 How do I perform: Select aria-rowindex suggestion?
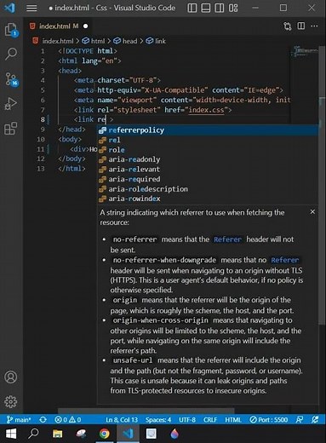pyautogui.click(x=208, y=198)
